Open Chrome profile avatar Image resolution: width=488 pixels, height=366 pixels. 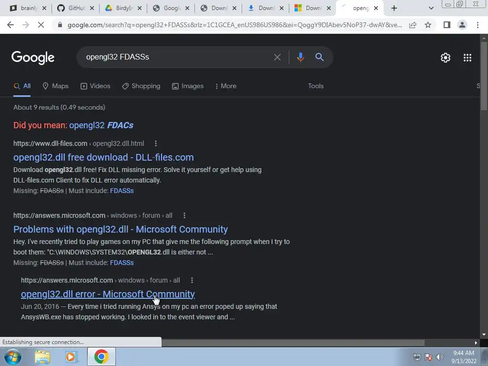462,25
